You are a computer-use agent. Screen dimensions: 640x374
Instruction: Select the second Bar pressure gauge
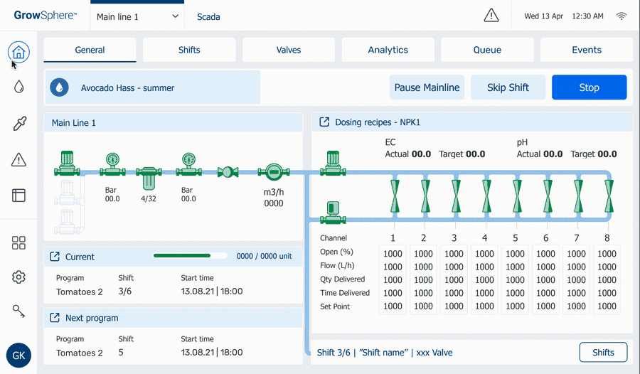(188, 164)
